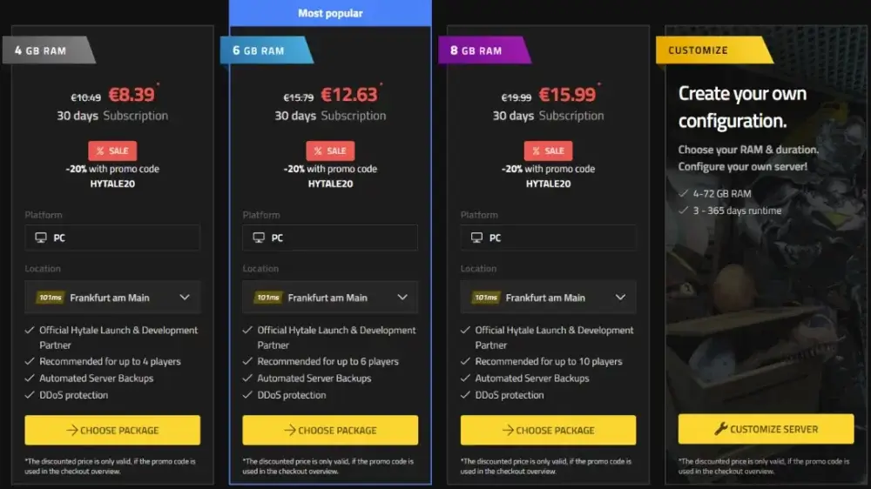
Task: Click the 101ms ping badge in 4 GB plan
Action: [x=50, y=298]
